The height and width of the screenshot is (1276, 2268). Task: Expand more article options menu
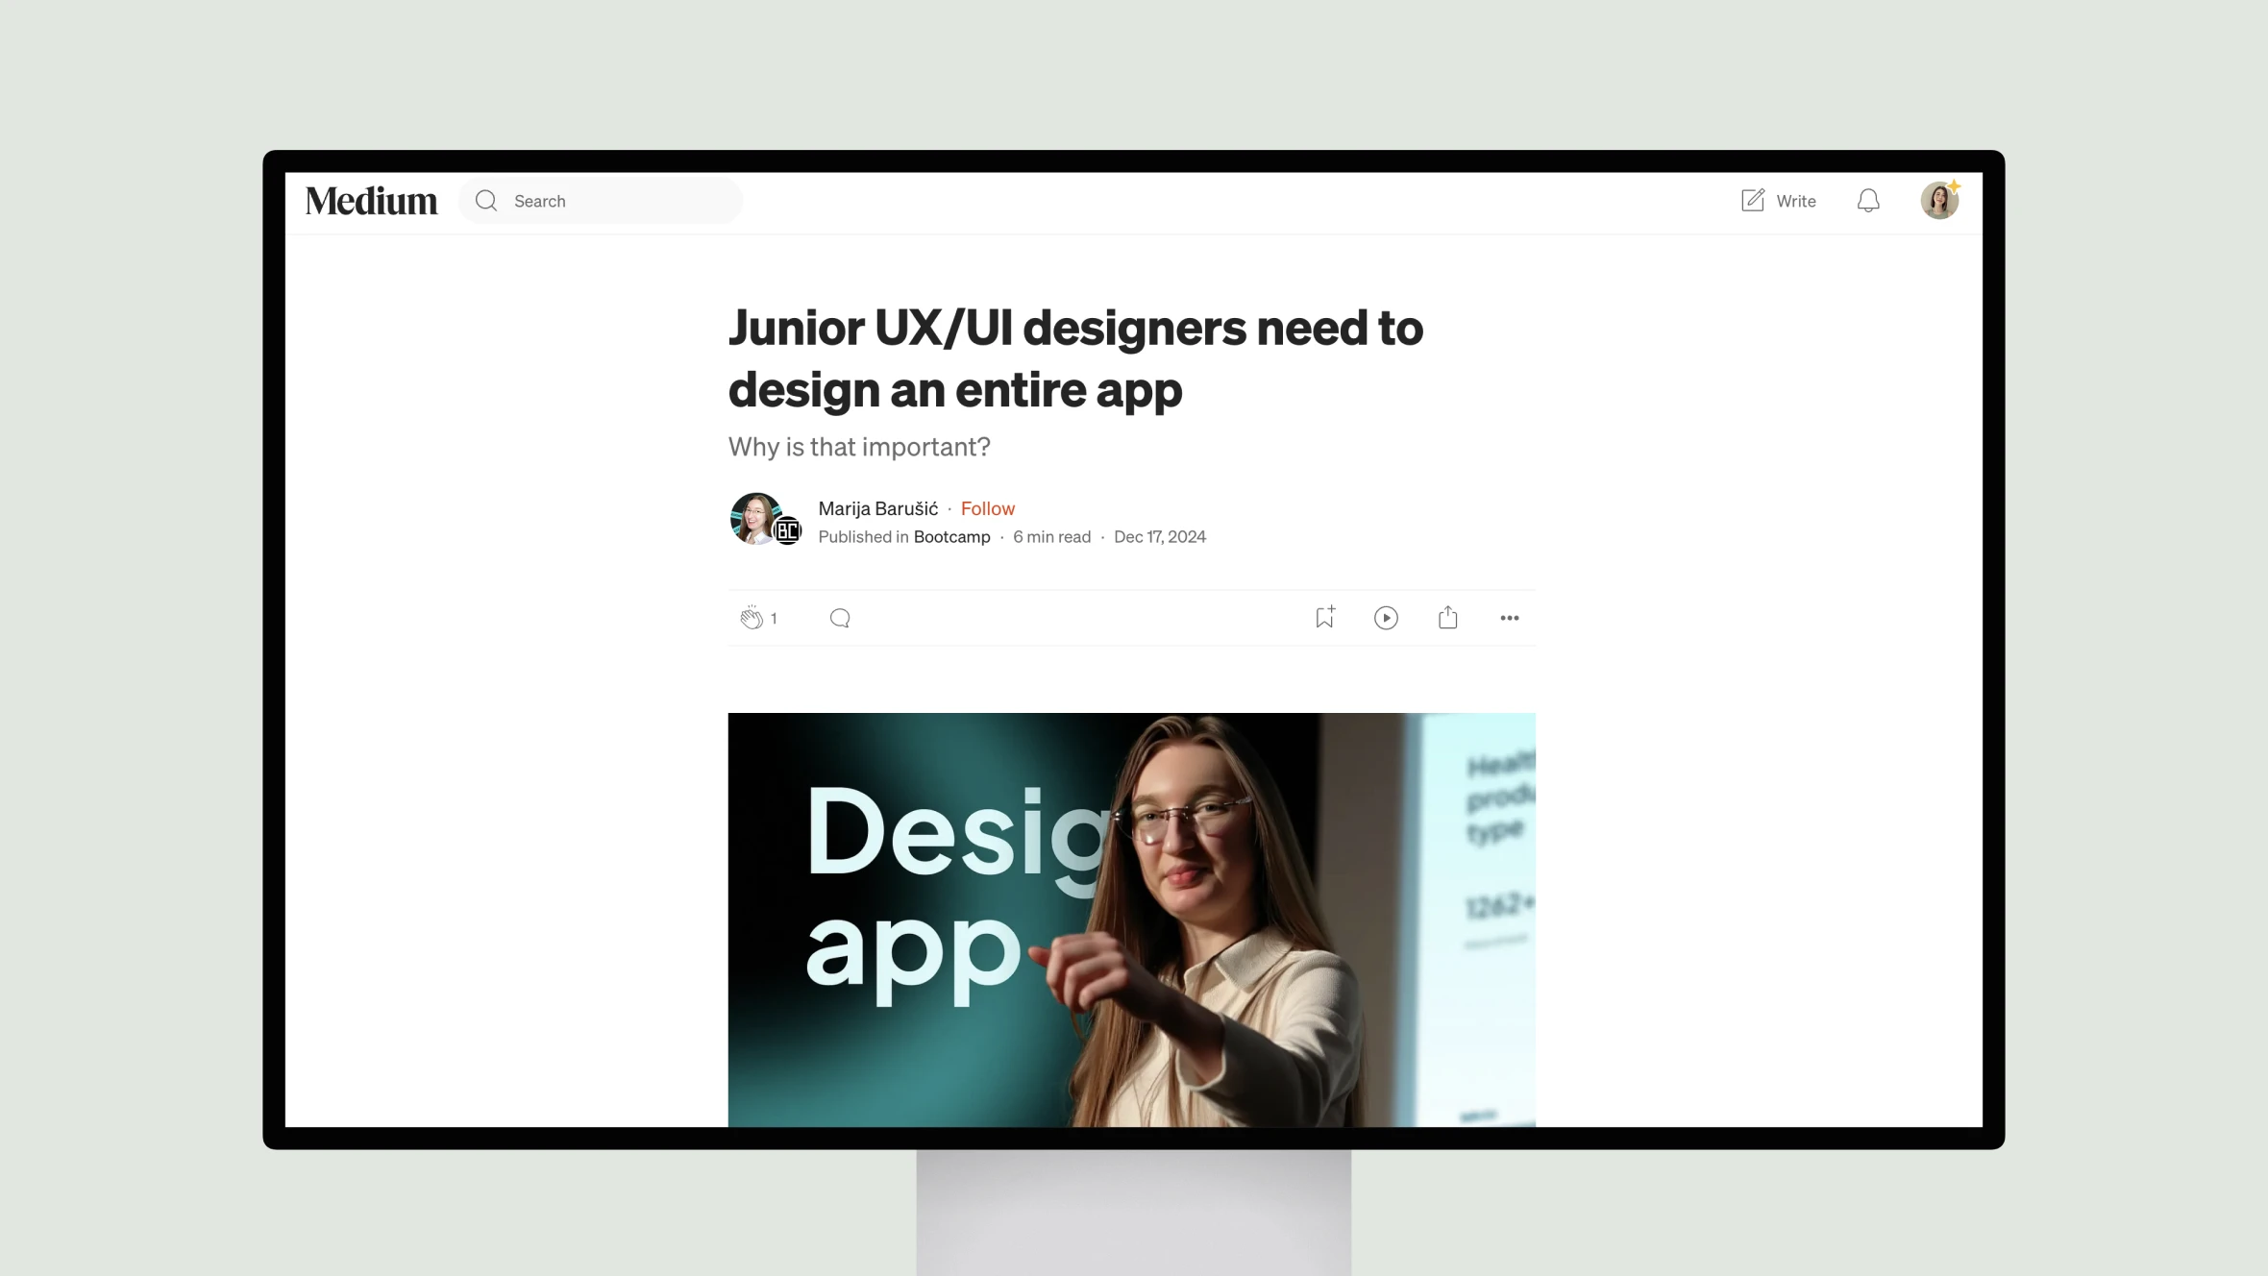click(1510, 617)
